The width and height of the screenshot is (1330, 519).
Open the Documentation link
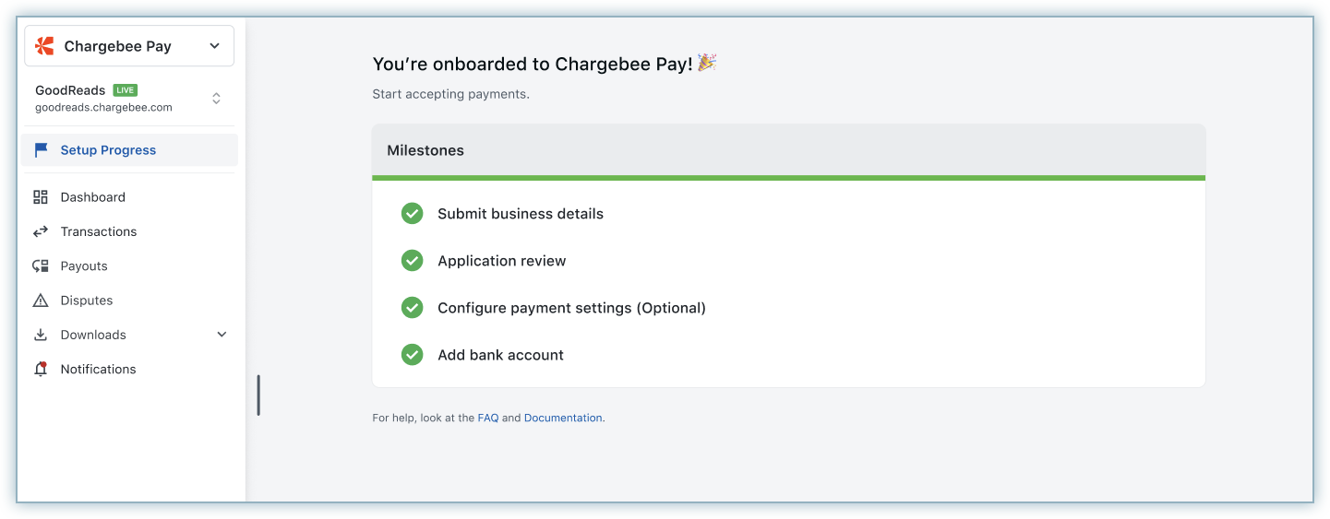pyautogui.click(x=563, y=418)
